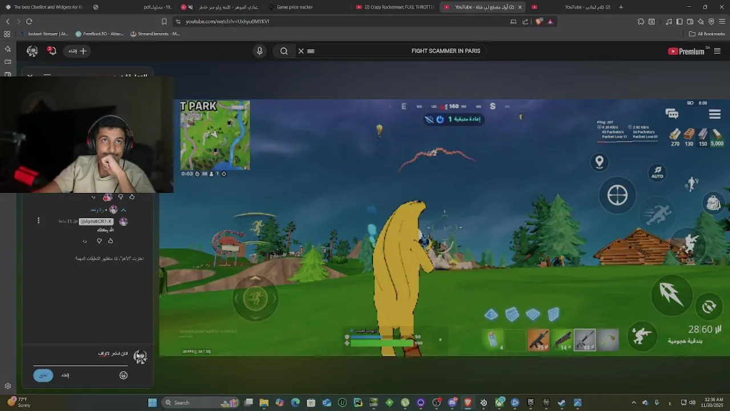The width and height of the screenshot is (730, 411).
Task: Select the assault rifle with 75 ammo
Action: coord(538,340)
